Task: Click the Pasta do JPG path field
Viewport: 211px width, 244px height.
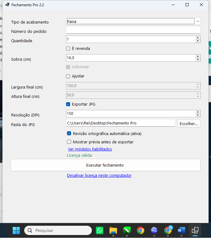Action: click(x=120, y=123)
